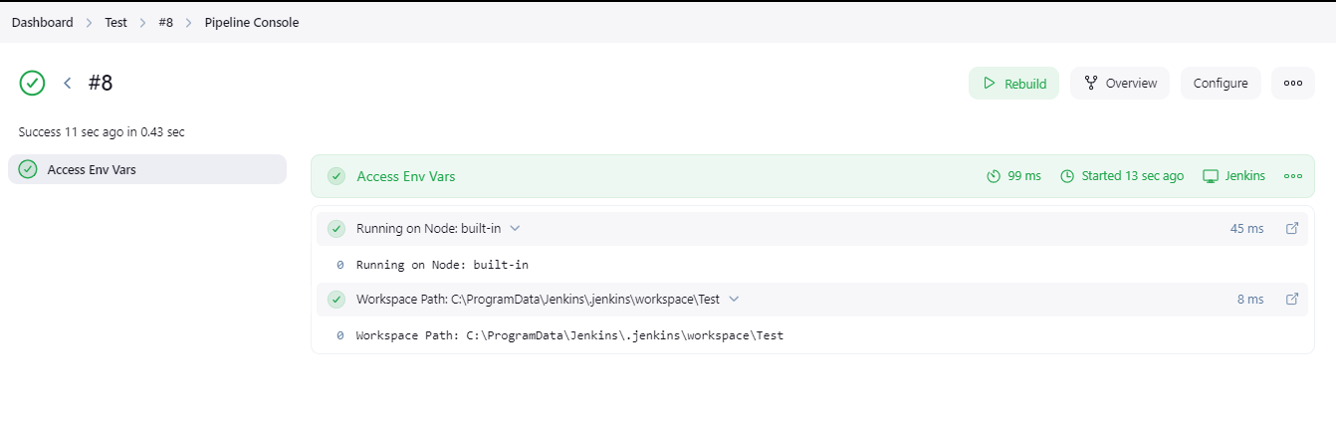Click the Jenkins agent label
The image size is (1336, 422).
(1244, 176)
